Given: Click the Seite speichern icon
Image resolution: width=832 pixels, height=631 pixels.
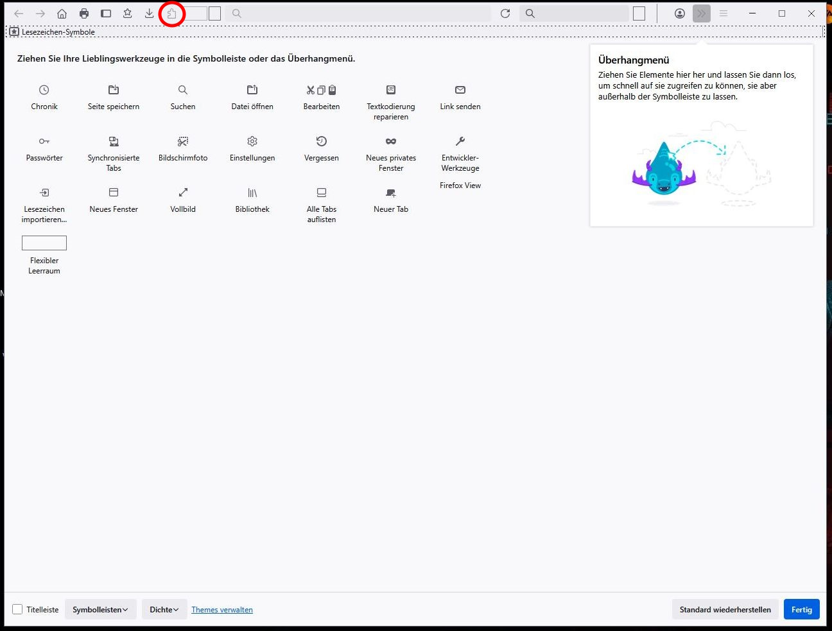Looking at the screenshot, I should (x=114, y=90).
